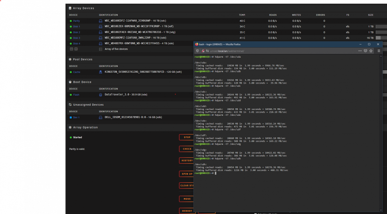Click the /dev/sdh buffered reads 408.31 MB/sec line

[x=242, y=170]
